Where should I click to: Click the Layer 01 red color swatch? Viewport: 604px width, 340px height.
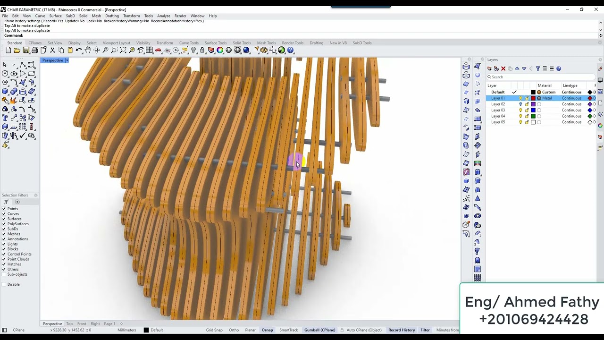533,98
